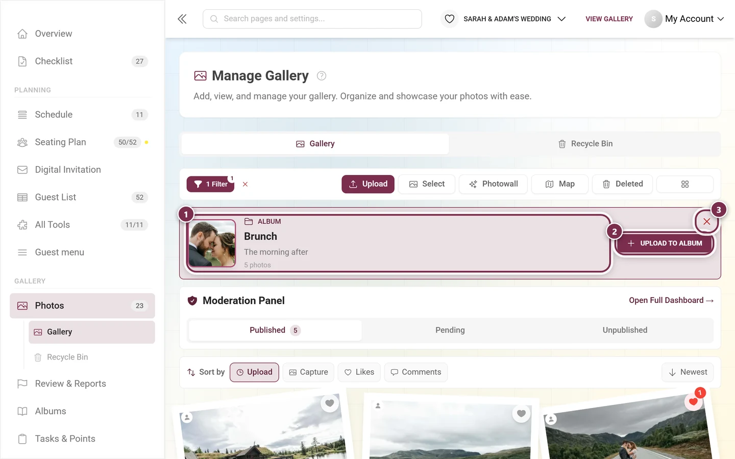The width and height of the screenshot is (735, 459).
Task: Click the uploader avatar on the first photo
Action: point(187,417)
